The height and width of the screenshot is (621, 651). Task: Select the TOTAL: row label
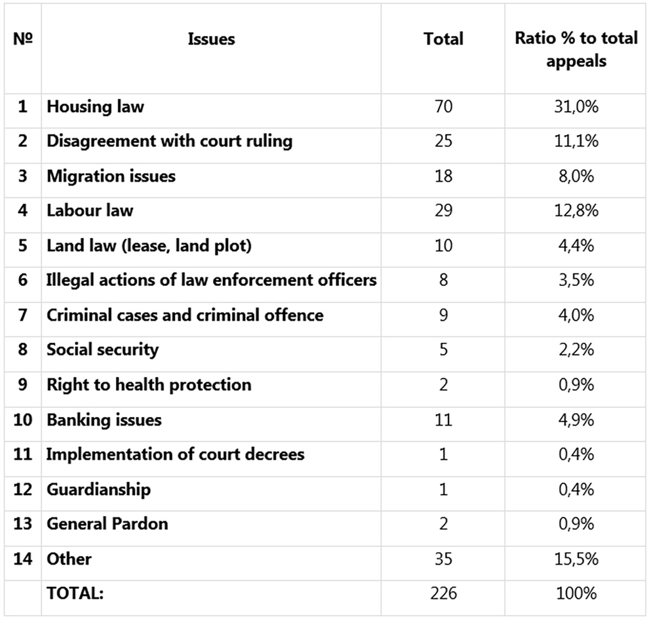point(75,593)
